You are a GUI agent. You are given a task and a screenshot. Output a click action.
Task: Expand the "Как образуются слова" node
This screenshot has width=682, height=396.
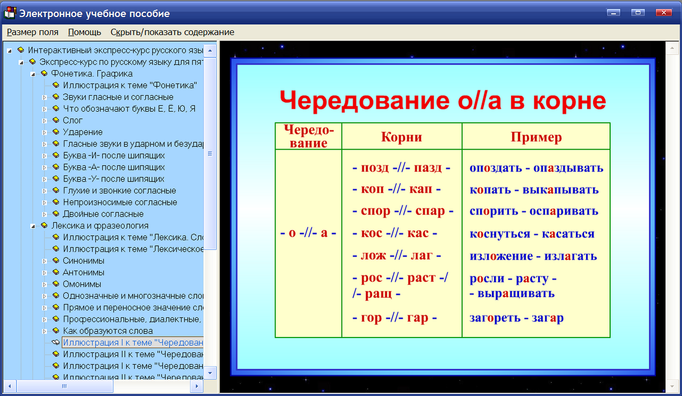point(45,331)
